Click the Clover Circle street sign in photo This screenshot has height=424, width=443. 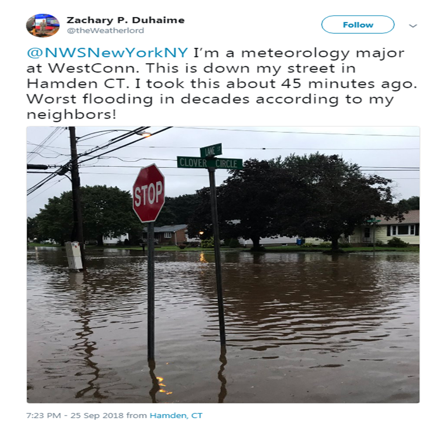click(210, 163)
